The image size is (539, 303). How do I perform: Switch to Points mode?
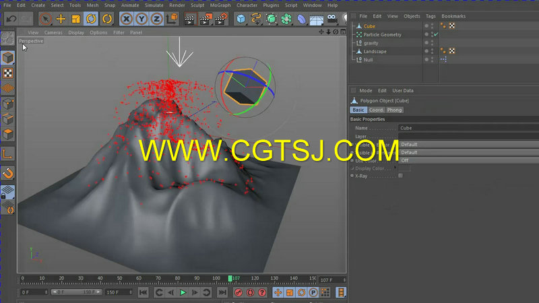(x=8, y=104)
